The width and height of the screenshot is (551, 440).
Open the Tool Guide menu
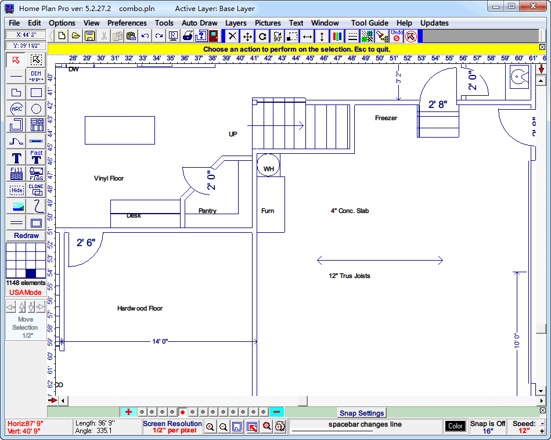click(370, 23)
